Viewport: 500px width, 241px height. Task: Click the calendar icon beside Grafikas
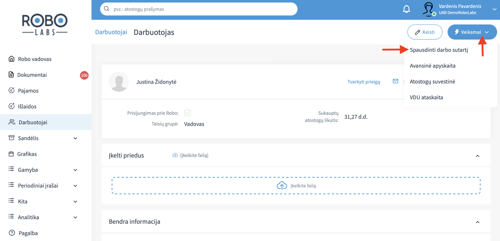tap(11, 154)
